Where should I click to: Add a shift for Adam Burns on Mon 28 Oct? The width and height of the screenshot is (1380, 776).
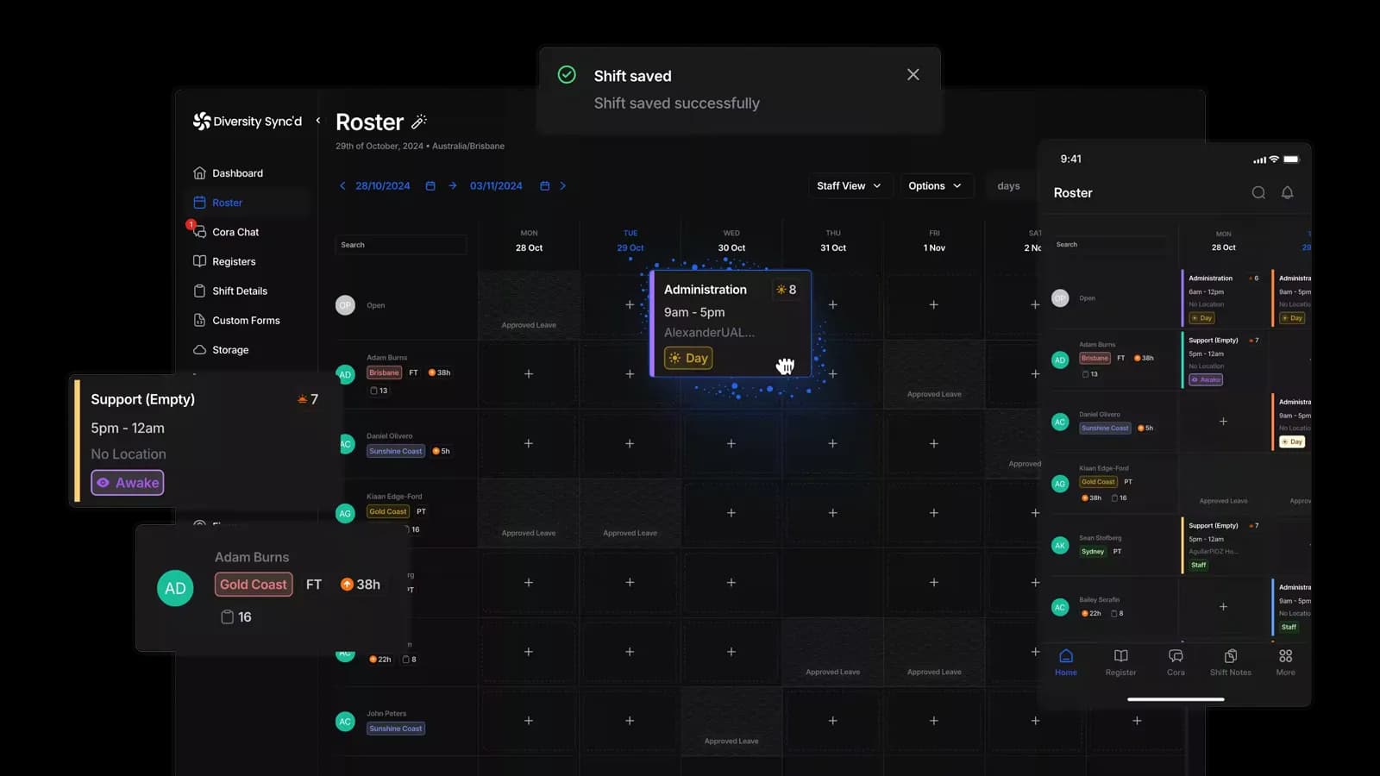click(x=529, y=373)
